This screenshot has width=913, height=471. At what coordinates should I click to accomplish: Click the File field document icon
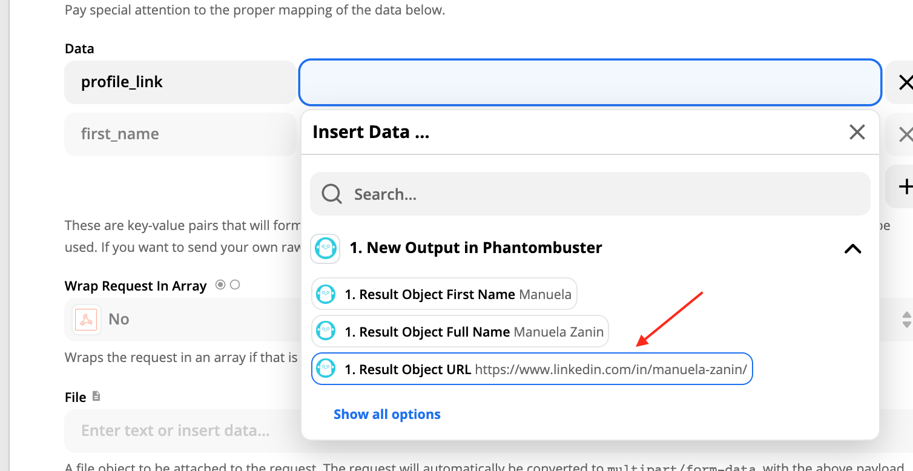coord(96,397)
